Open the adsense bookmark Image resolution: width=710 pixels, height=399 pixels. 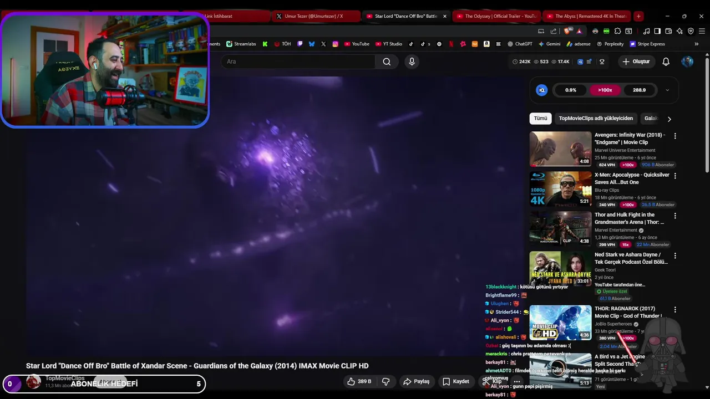tap(579, 44)
